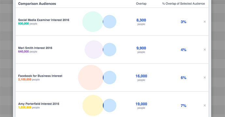Click the % Overlap of Selected Audience header
Image resolution: width=225 pixels, height=117 pixels.
[x=183, y=4]
